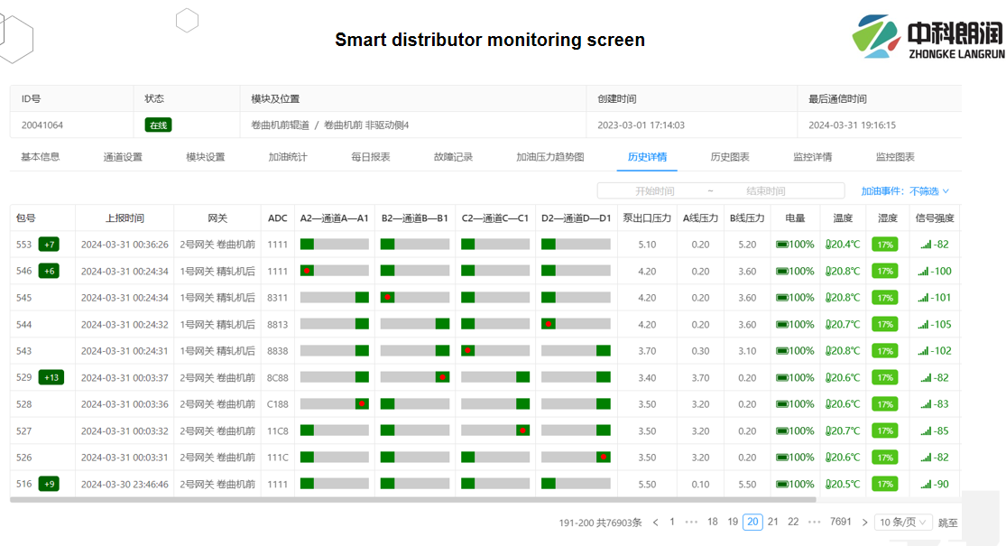Expand packet 516 with +9 badge
Viewport: 1006px width, 546px height.
[x=51, y=485]
